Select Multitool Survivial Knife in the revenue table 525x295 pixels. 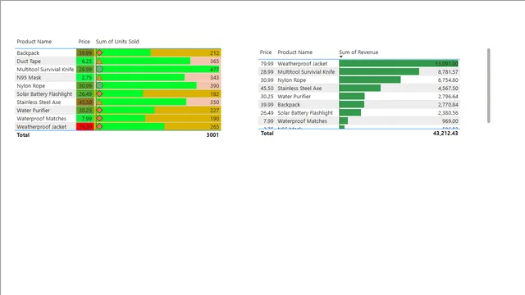306,71
